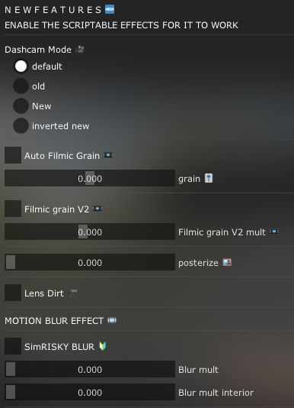Enable the Auto Filmic Grain checkbox
This screenshot has width=294, height=408.
[13, 155]
